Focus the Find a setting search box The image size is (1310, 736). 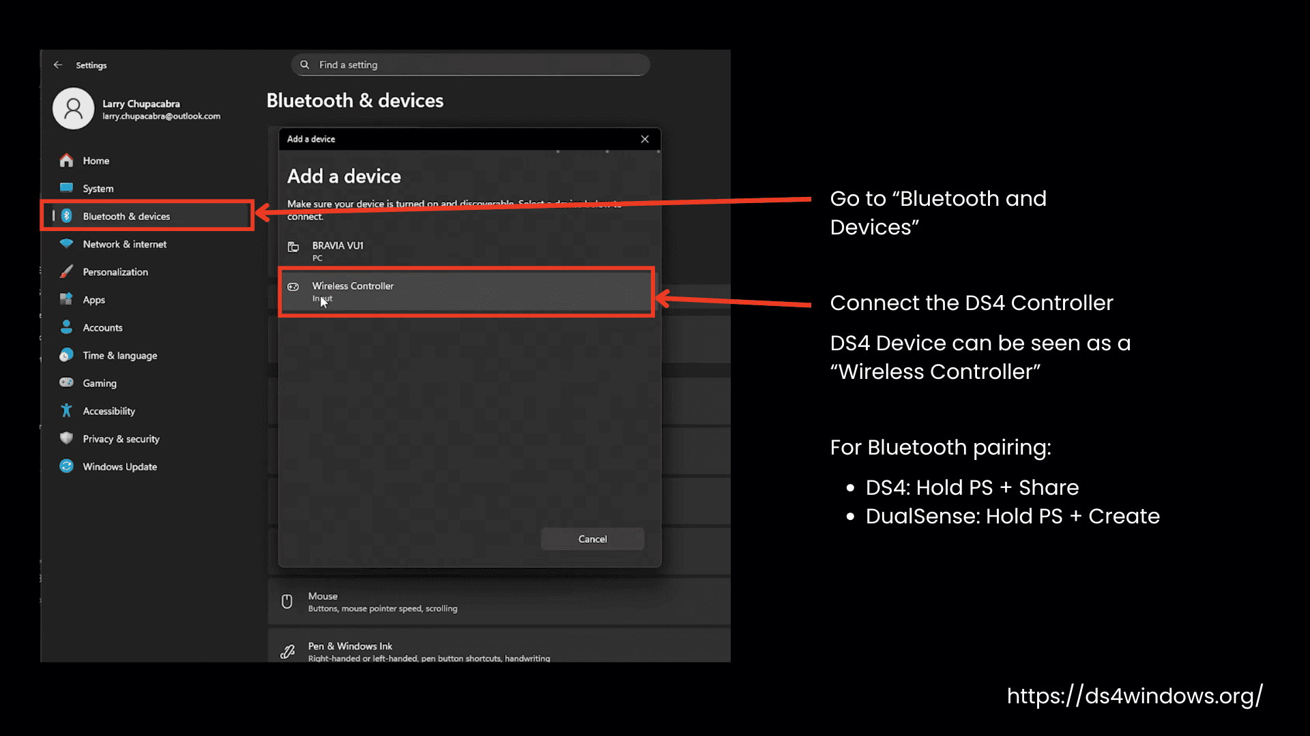470,65
